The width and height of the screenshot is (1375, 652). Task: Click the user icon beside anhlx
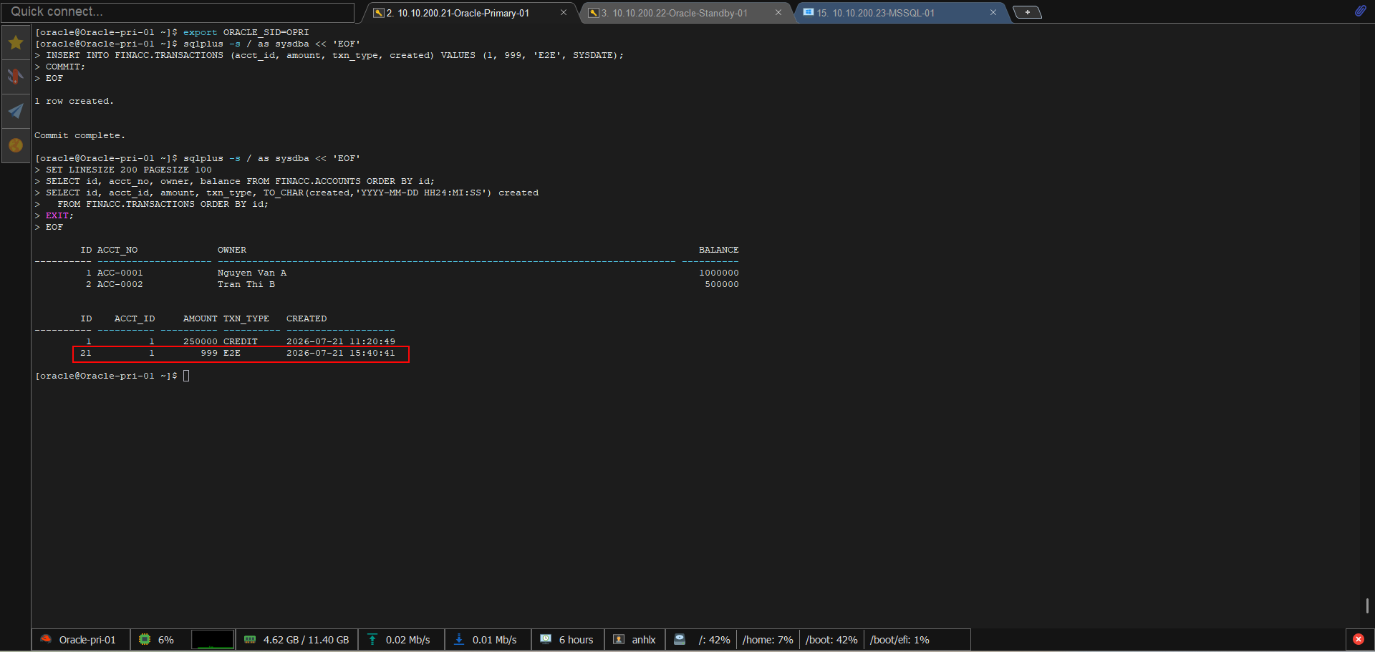pyautogui.click(x=619, y=639)
